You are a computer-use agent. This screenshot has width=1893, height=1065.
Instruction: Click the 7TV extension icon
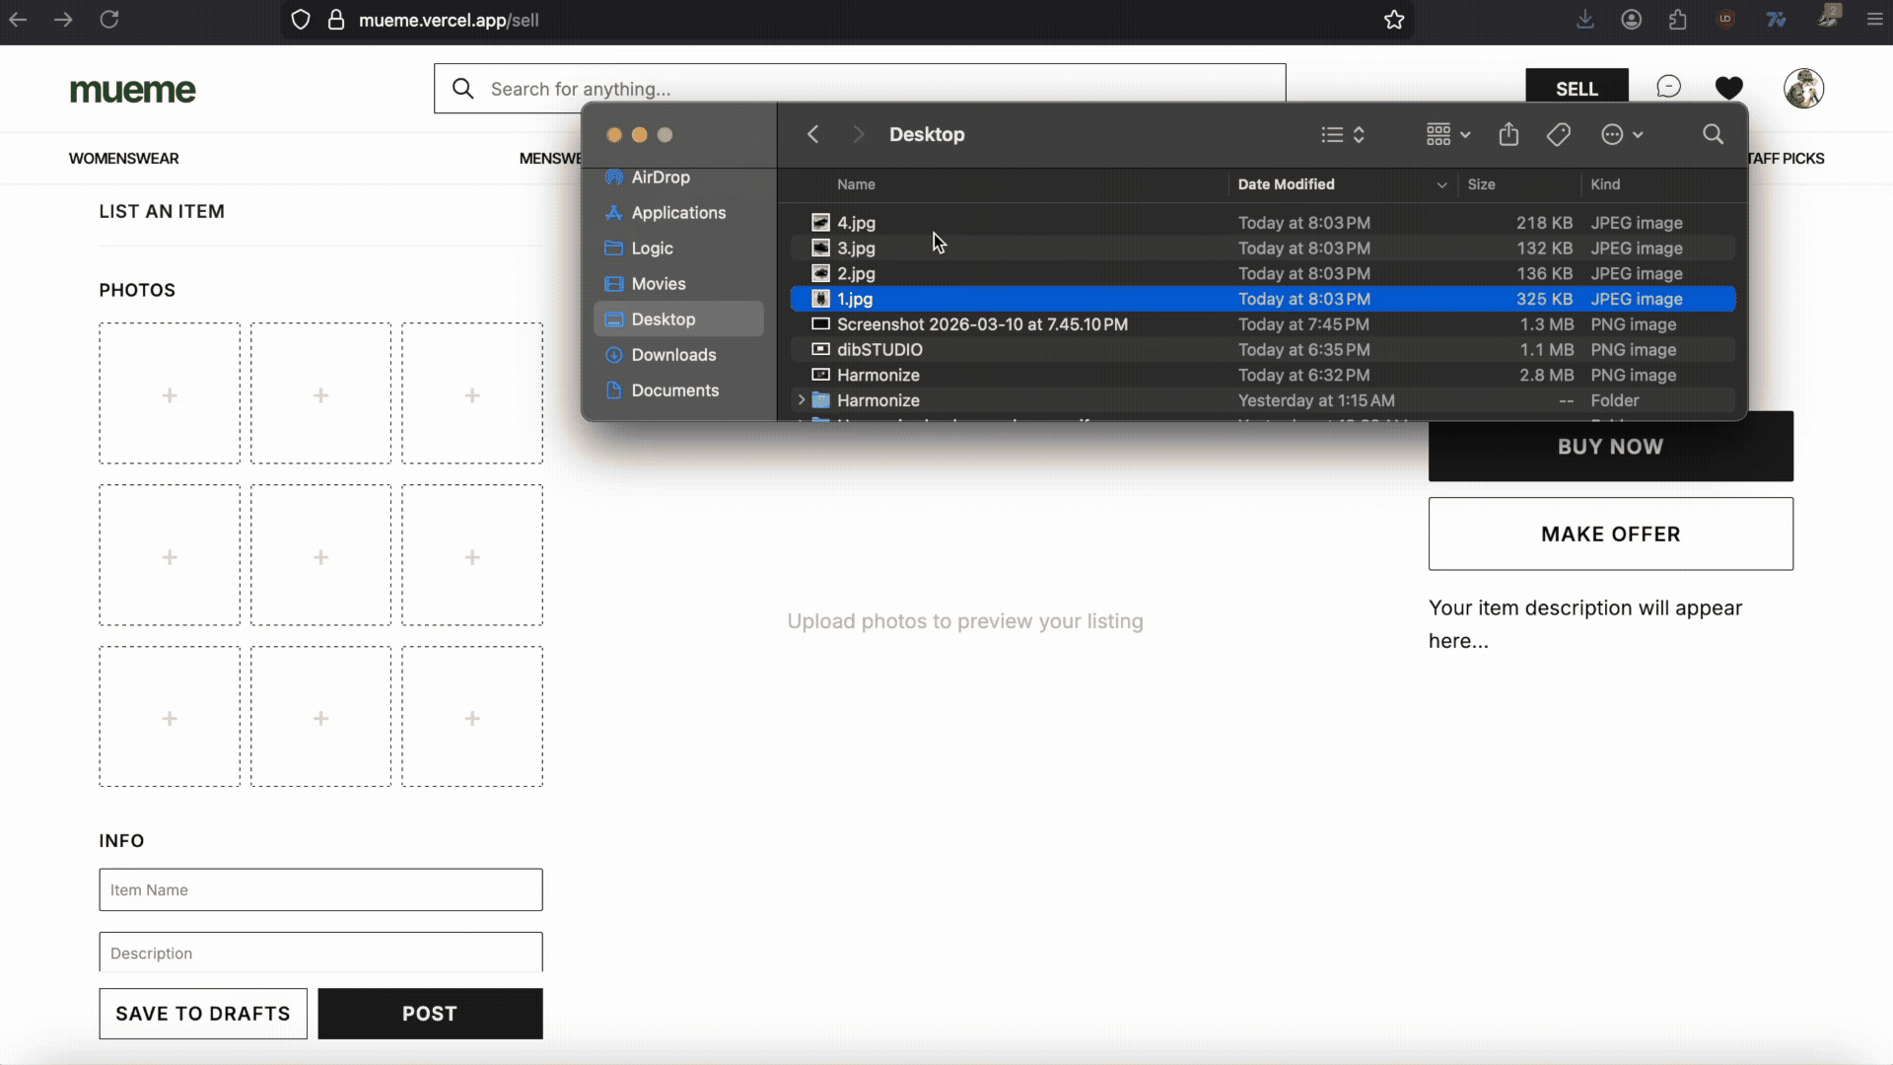click(1776, 20)
